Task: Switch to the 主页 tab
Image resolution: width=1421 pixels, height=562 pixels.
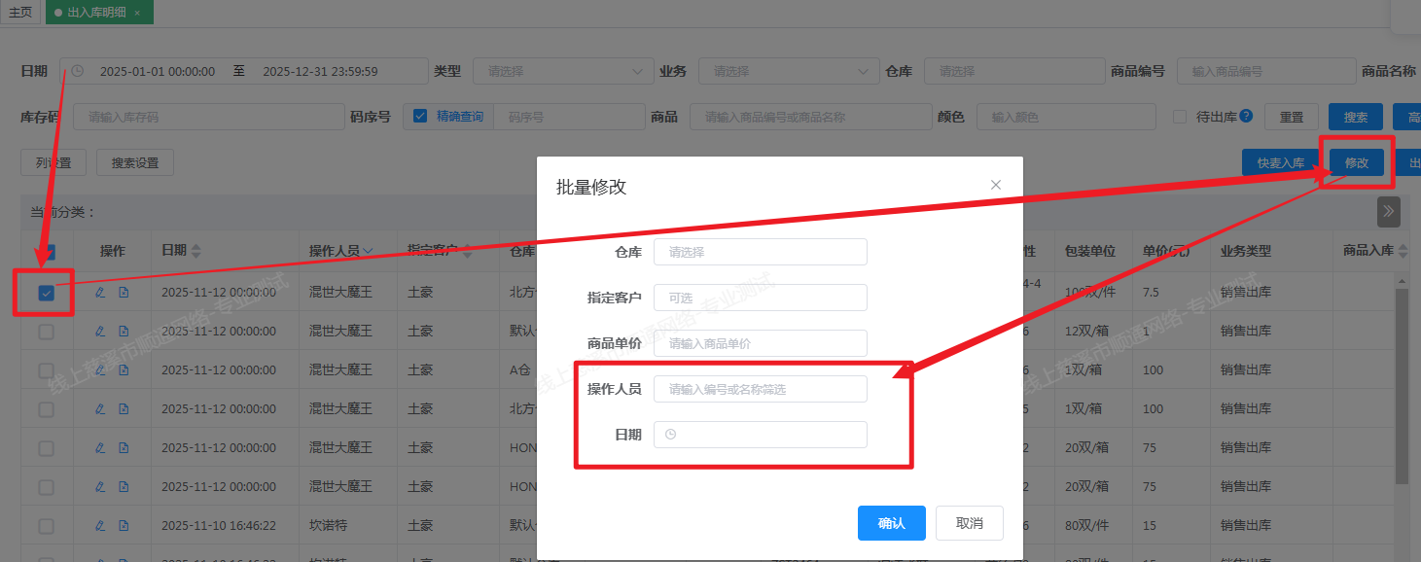Action: 20,13
